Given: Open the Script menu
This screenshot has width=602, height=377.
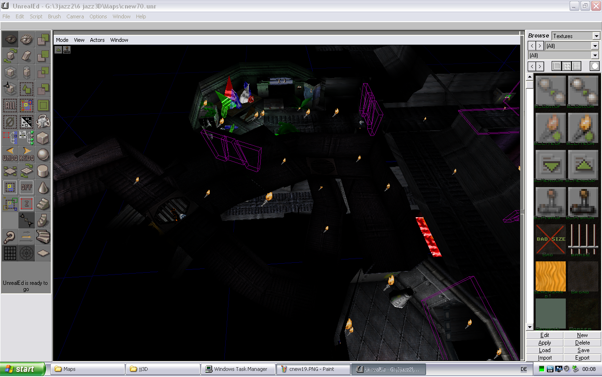Looking at the screenshot, I should pos(36,16).
